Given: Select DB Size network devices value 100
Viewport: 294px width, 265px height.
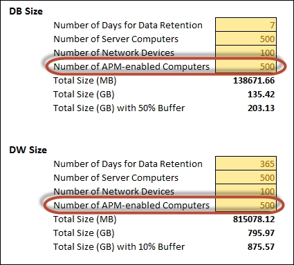Looking at the screenshot, I should (x=246, y=52).
